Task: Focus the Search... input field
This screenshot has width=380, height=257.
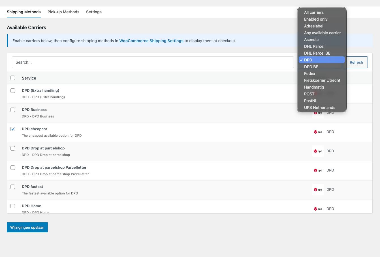Action: 153,62
